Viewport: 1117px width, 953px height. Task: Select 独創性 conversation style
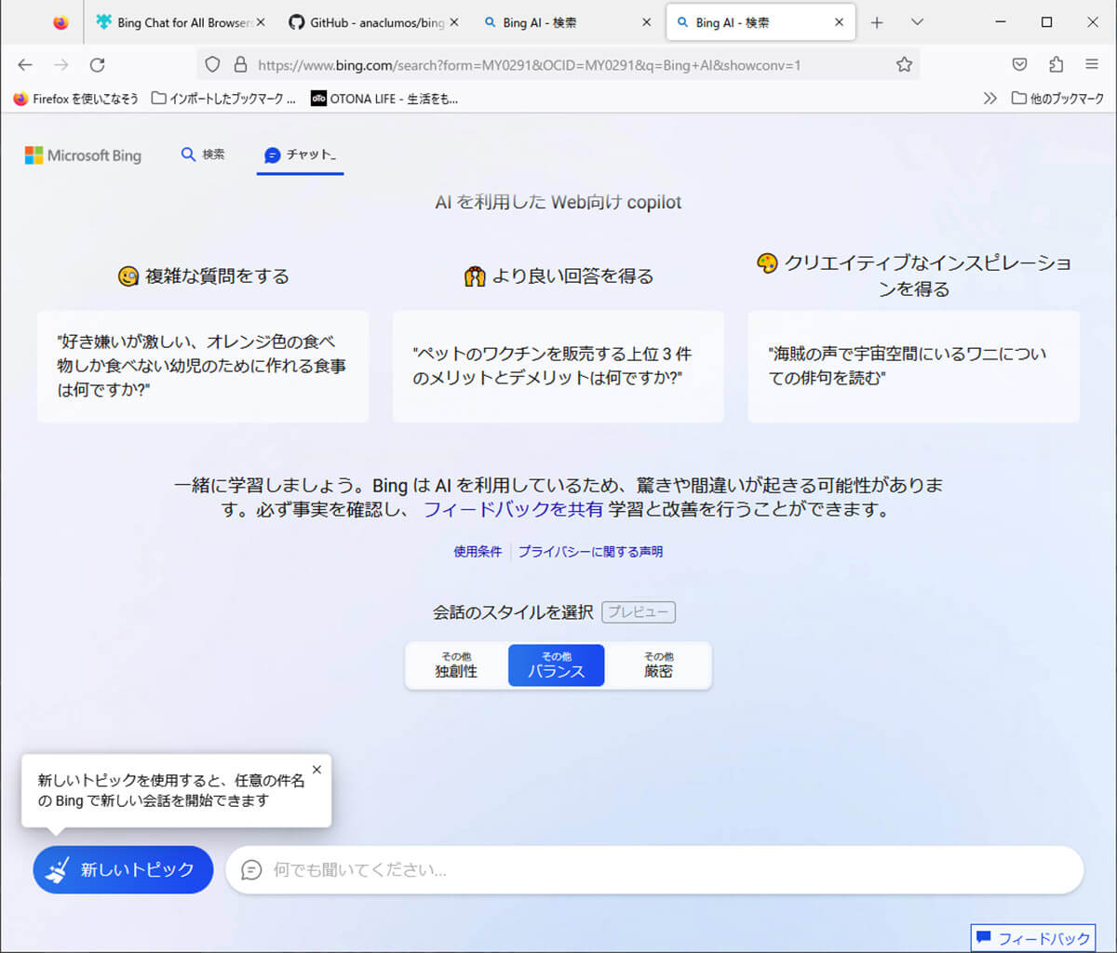(x=456, y=665)
